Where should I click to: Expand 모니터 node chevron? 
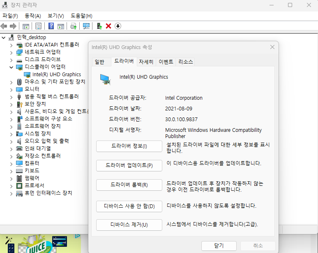coord(12,90)
